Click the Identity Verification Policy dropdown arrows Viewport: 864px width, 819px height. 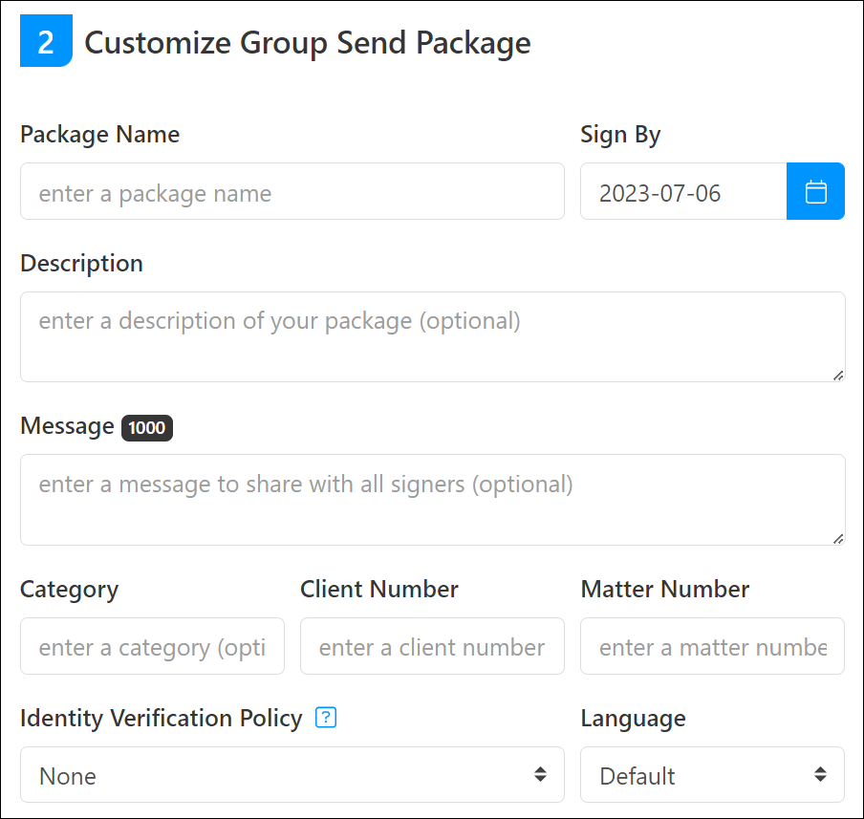(x=542, y=775)
